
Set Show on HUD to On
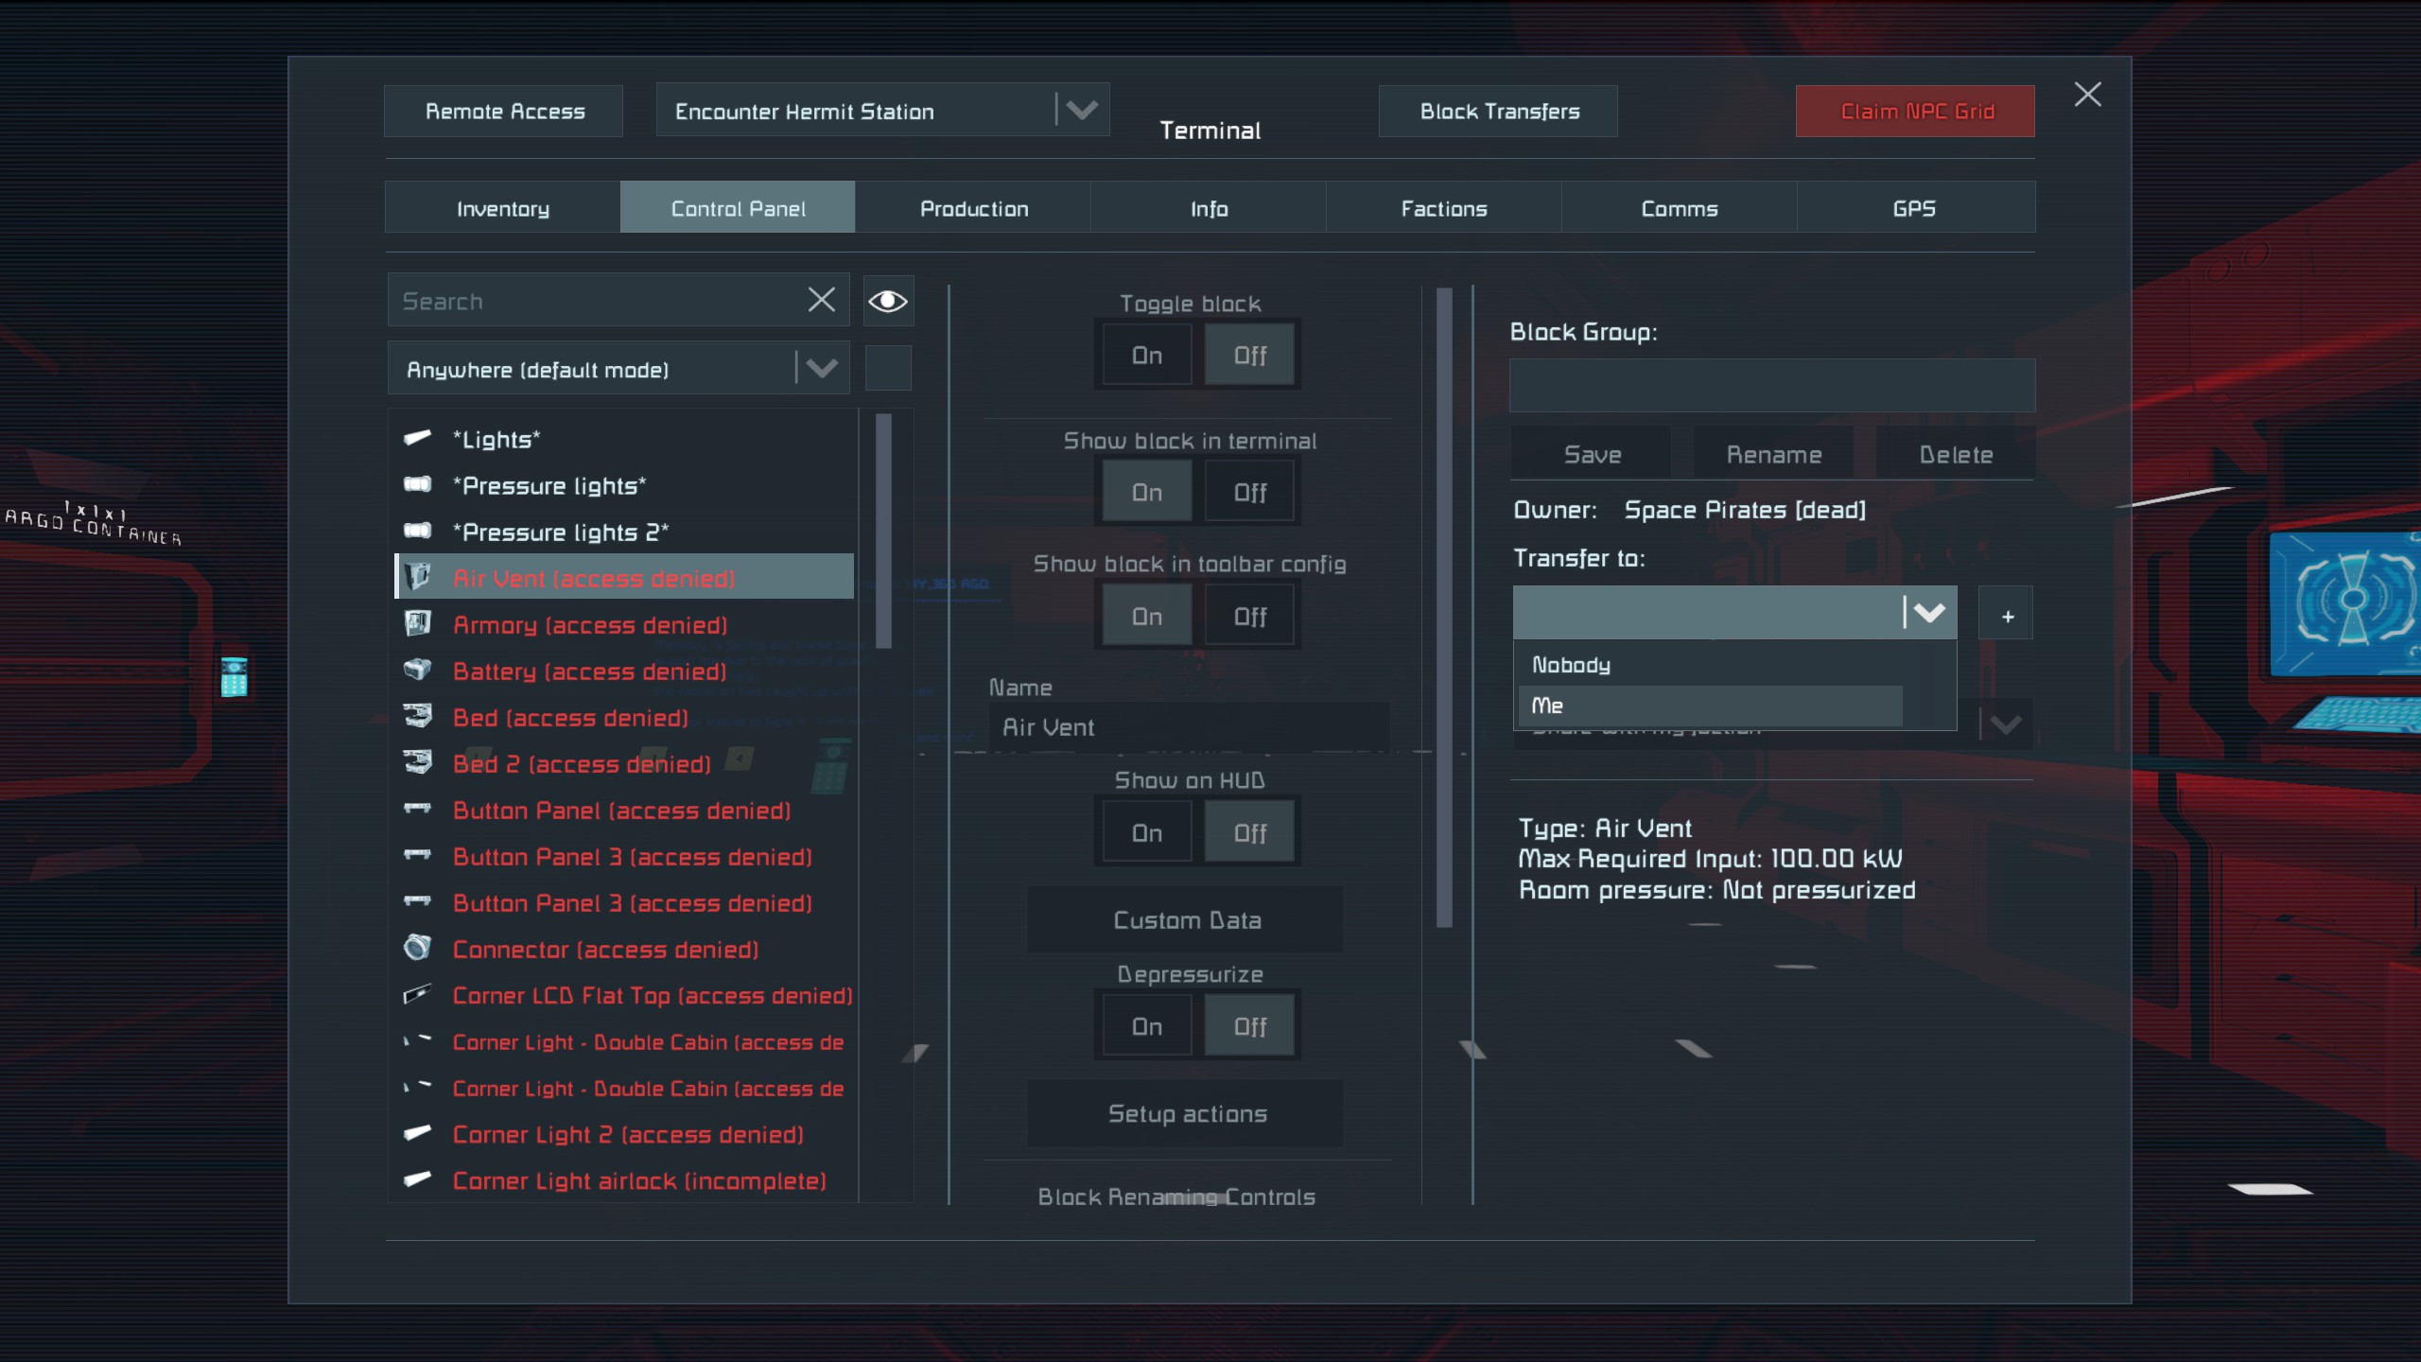click(x=1147, y=832)
